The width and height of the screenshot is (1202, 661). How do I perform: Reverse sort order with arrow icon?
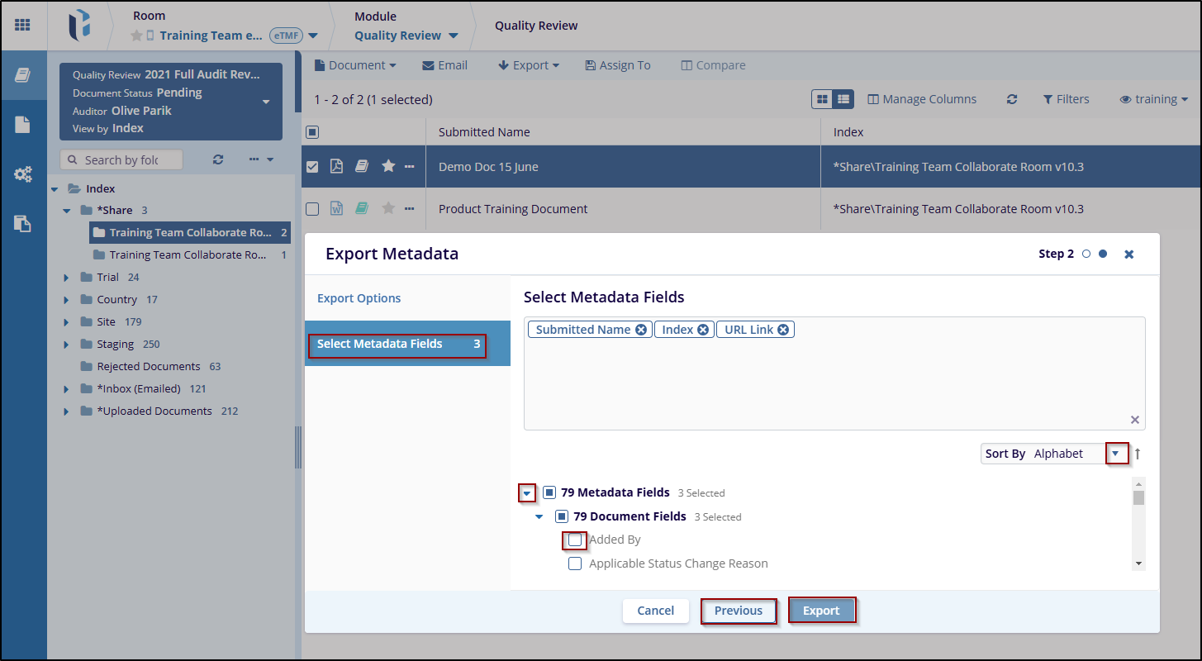(x=1138, y=454)
